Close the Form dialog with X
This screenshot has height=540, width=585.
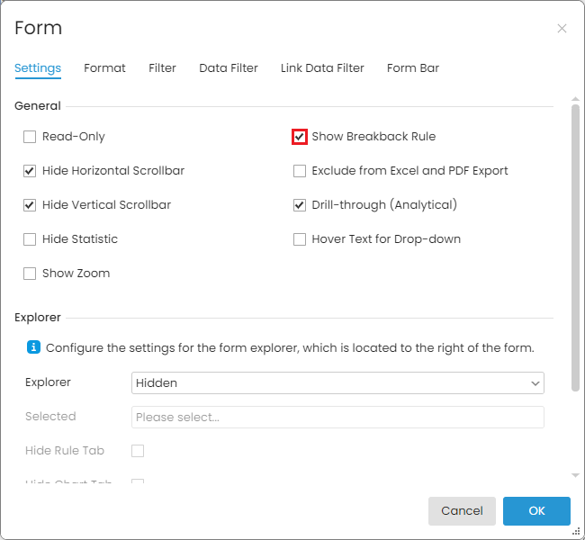coord(562,29)
